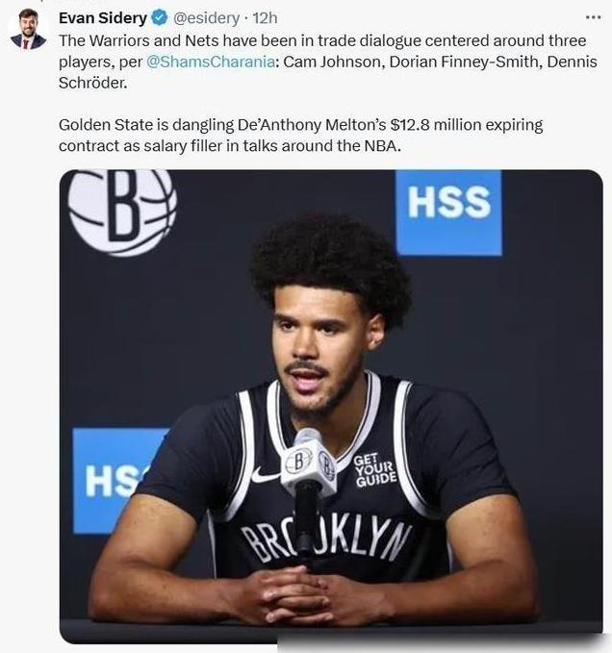Open the @esidery handle link

pos(206,18)
